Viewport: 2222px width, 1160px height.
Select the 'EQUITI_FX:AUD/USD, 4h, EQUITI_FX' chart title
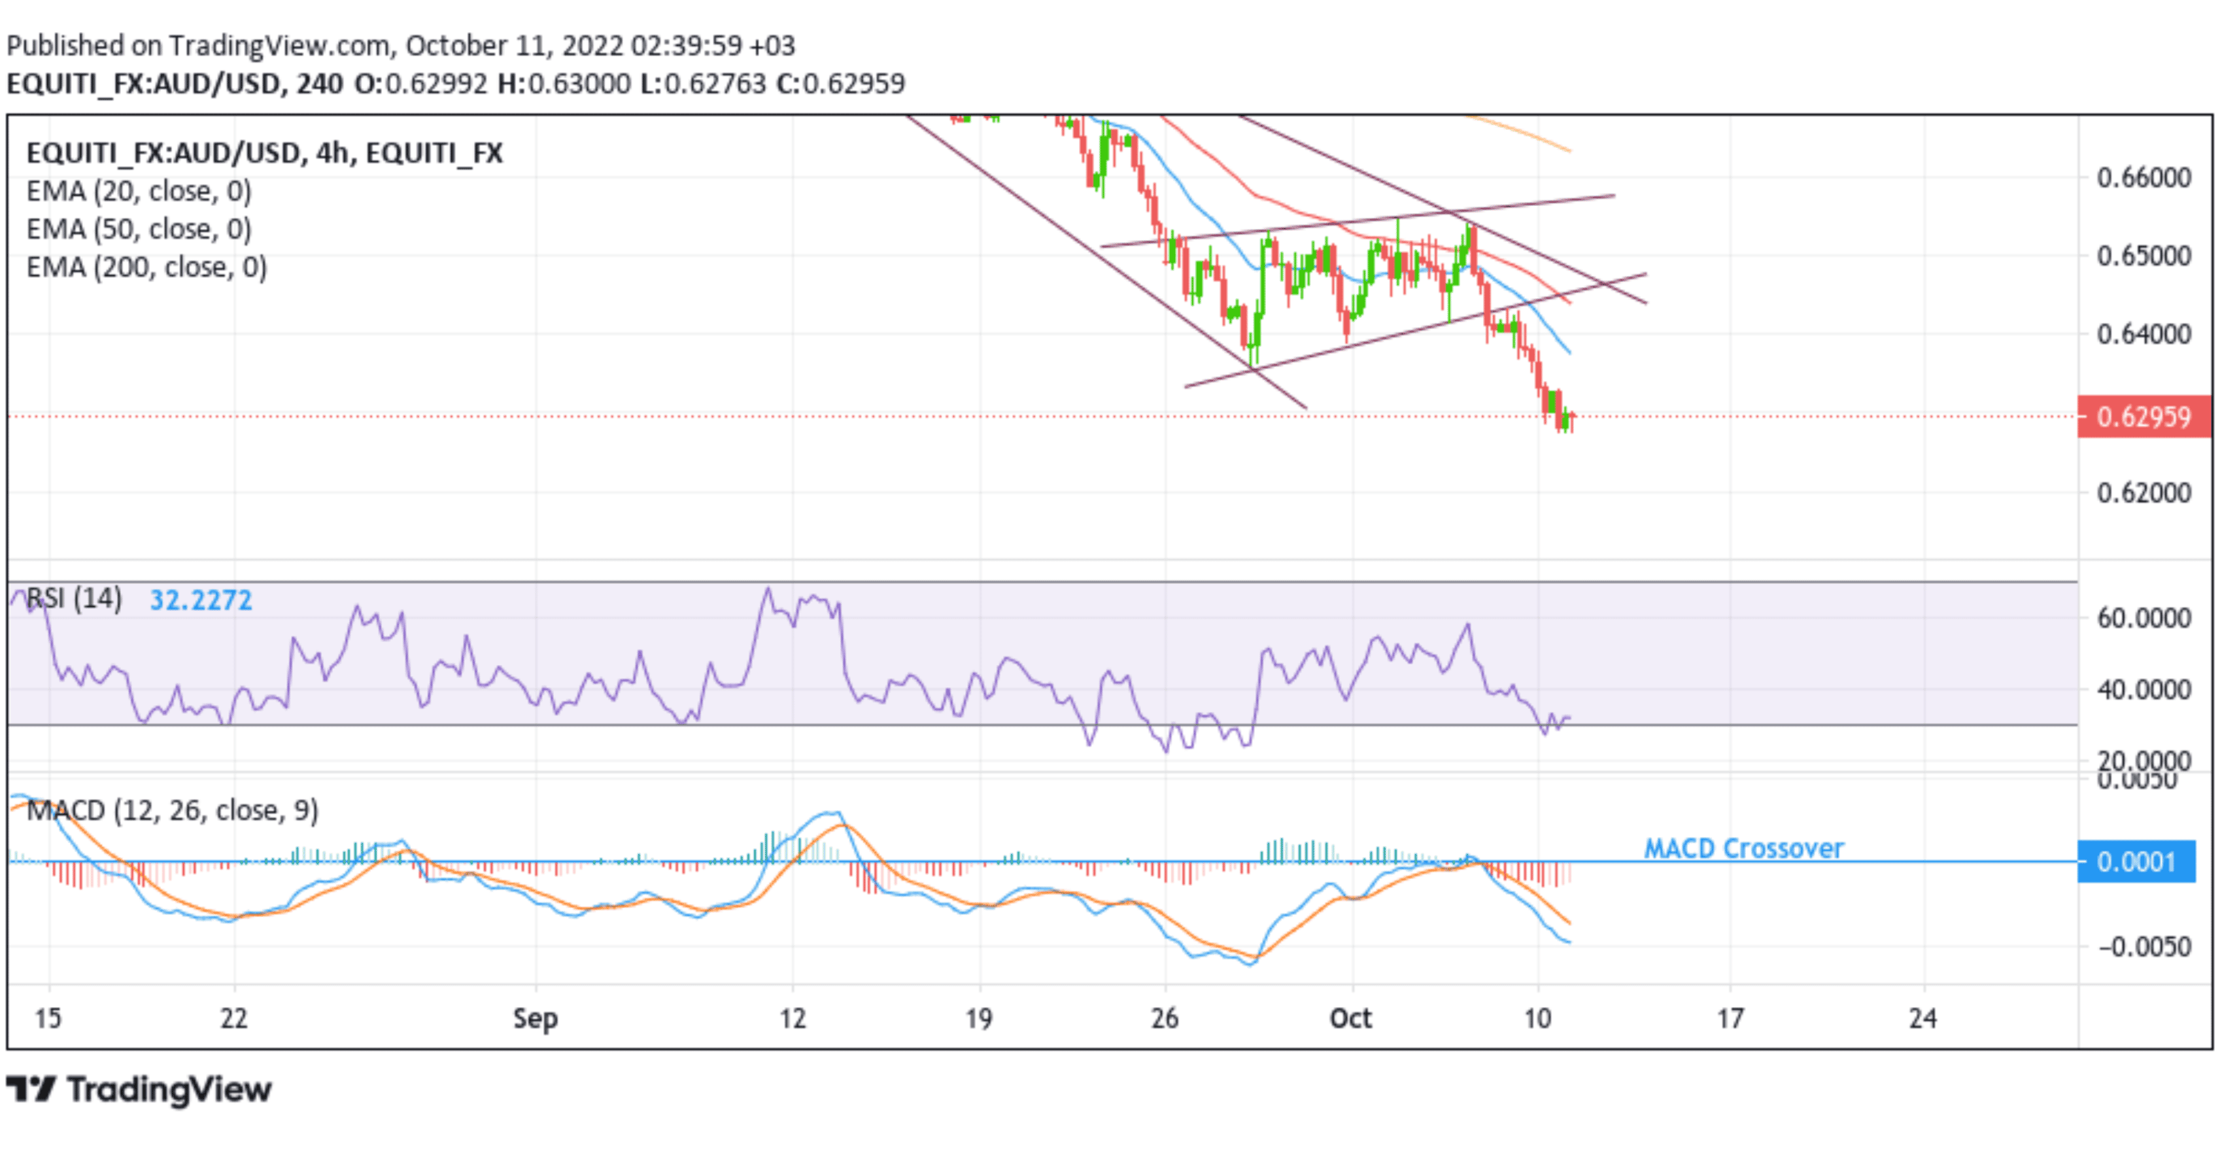[x=265, y=152]
